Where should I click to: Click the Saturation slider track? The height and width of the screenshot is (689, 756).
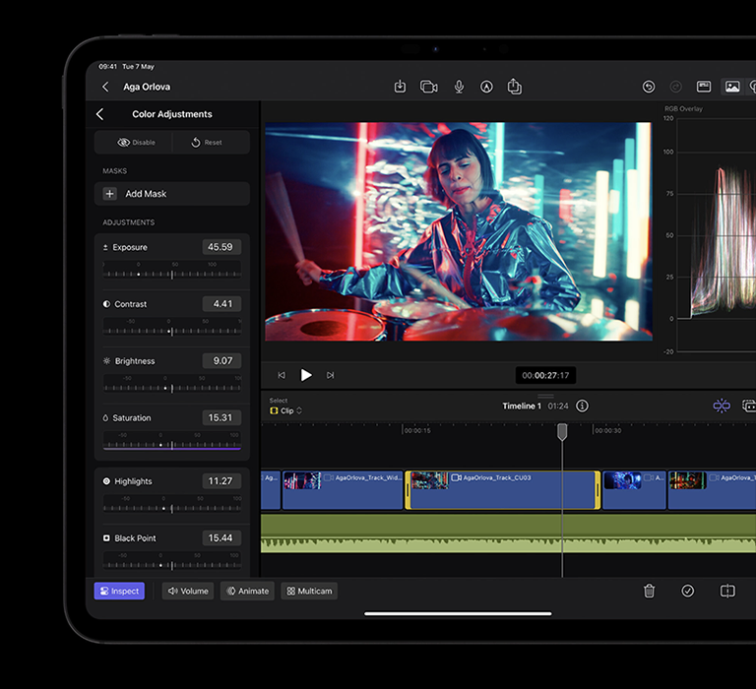coord(172,441)
